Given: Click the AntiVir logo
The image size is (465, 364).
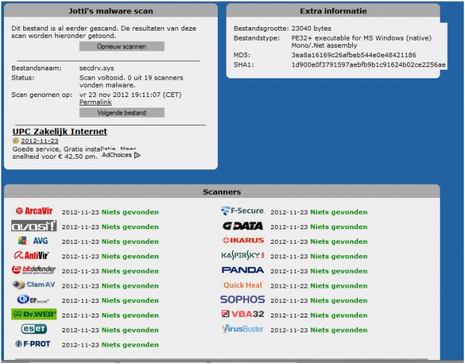Looking at the screenshot, I should point(31,255).
